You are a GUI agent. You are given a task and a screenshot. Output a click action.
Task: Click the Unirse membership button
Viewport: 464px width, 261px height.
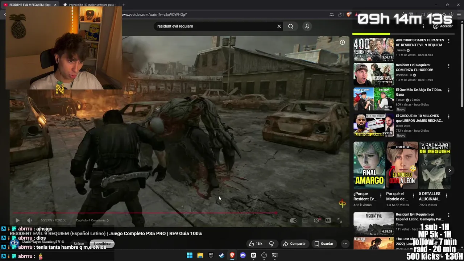[x=79, y=244]
